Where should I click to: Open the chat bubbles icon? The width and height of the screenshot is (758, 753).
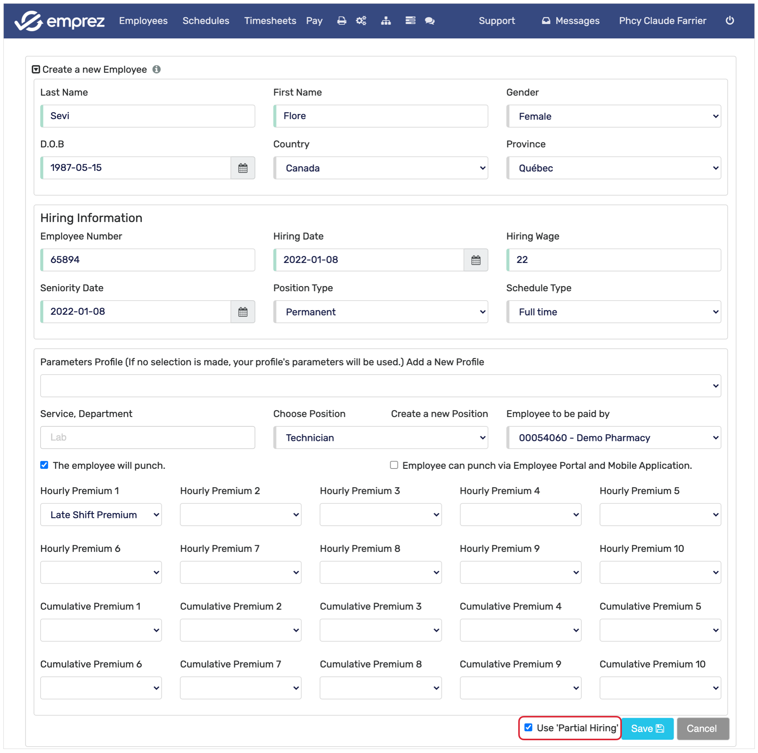(x=430, y=21)
